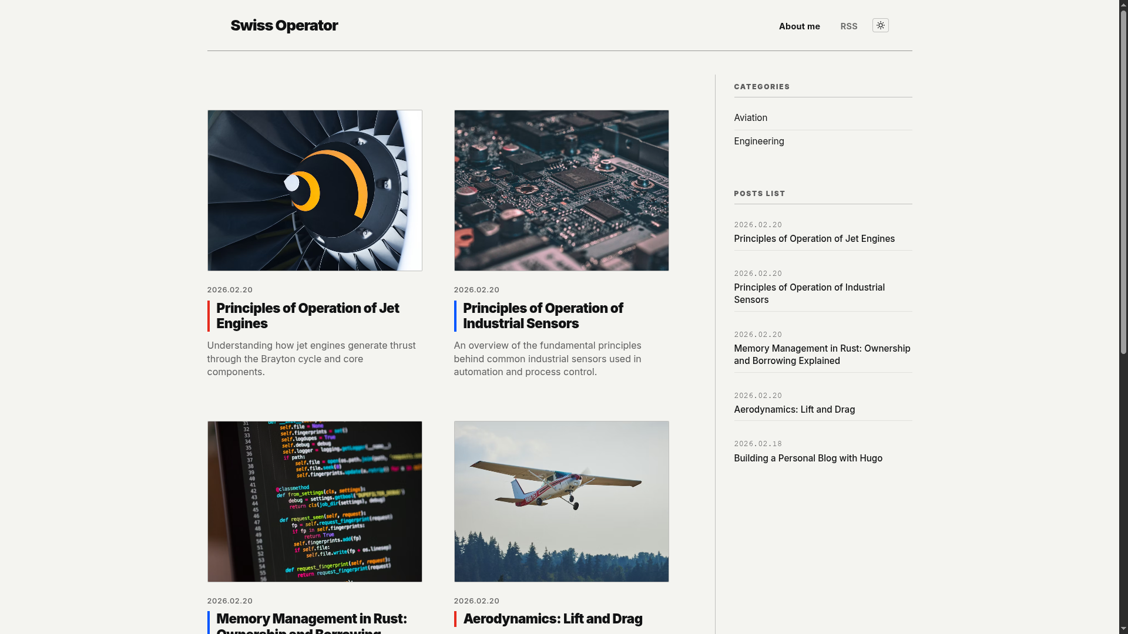Select the Aviation category
This screenshot has height=634, width=1128.
click(750, 118)
